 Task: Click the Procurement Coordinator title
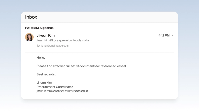(x=55, y=87)
